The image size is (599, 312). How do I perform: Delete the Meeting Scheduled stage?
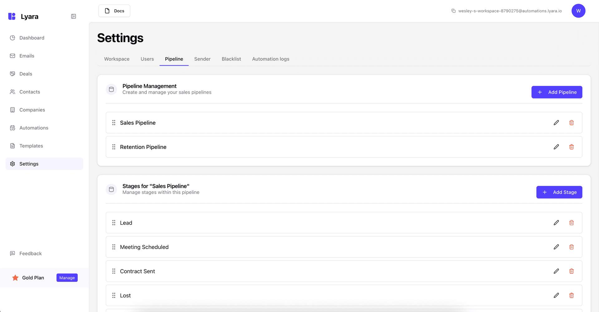coord(572,247)
